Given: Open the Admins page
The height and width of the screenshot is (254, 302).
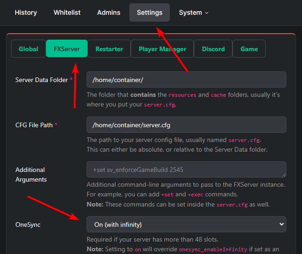Looking at the screenshot, I should tap(109, 12).
